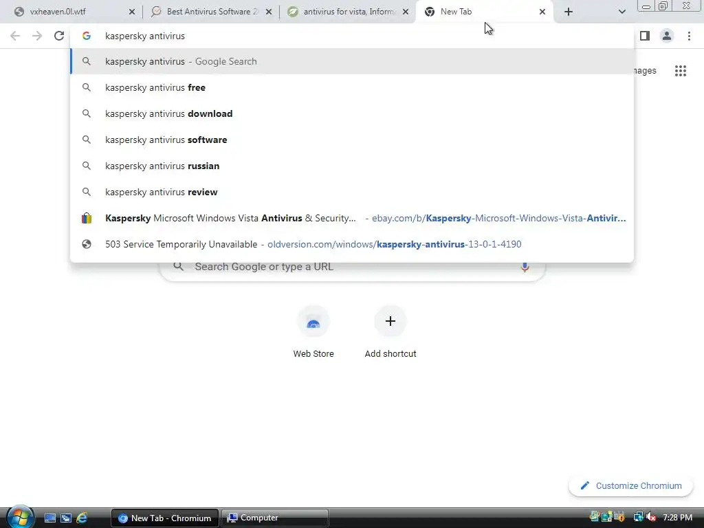The image size is (704, 528).
Task: Go back with the back arrow
Action: tap(15, 36)
